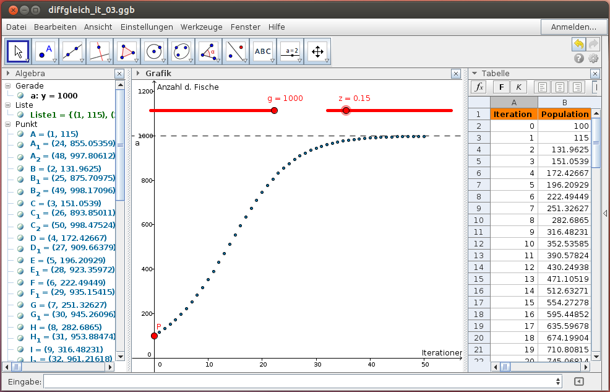This screenshot has width=610, height=392.
Task: Select the Circle with Center tool
Action: click(154, 51)
